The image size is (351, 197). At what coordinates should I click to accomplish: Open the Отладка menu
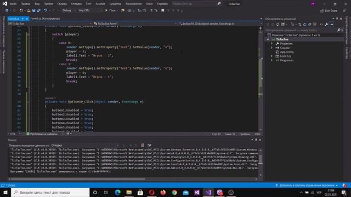tap(76, 4)
